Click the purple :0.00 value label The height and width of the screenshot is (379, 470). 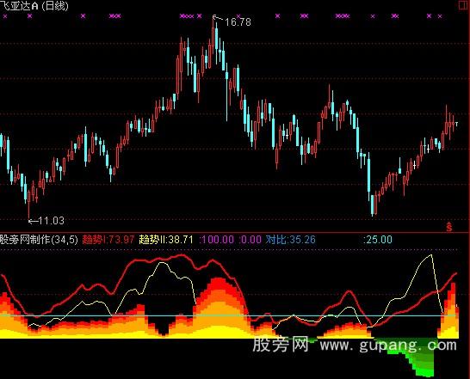pos(250,240)
